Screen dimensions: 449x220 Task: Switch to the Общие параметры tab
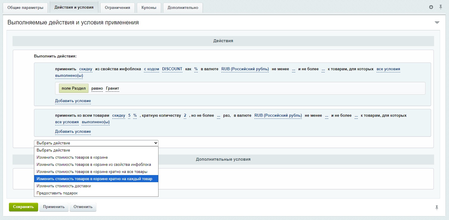click(x=25, y=8)
